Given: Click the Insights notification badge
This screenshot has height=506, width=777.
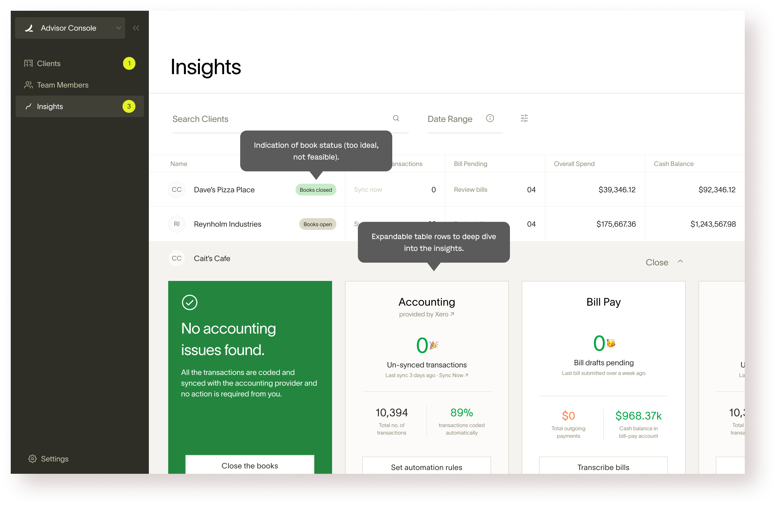Looking at the screenshot, I should 129,106.
